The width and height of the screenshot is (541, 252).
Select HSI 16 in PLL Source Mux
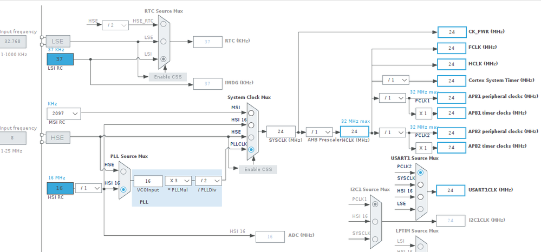123,189
